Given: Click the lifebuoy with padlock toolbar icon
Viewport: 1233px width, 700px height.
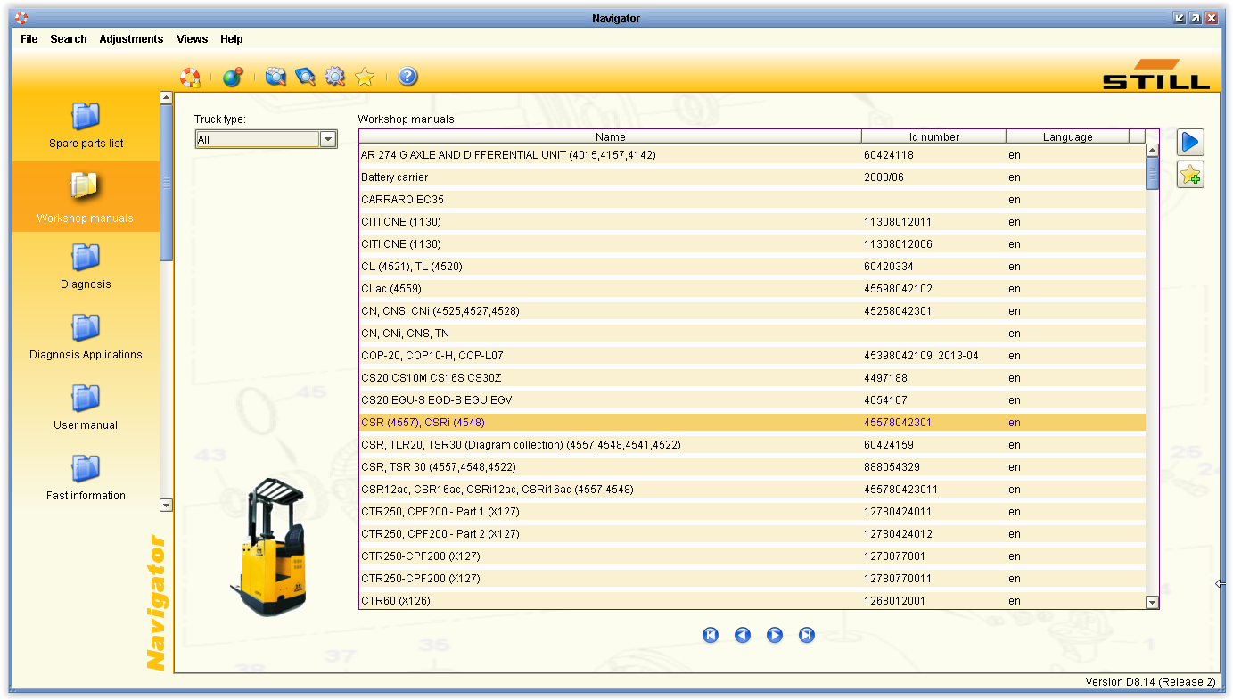Looking at the screenshot, I should pos(190,78).
